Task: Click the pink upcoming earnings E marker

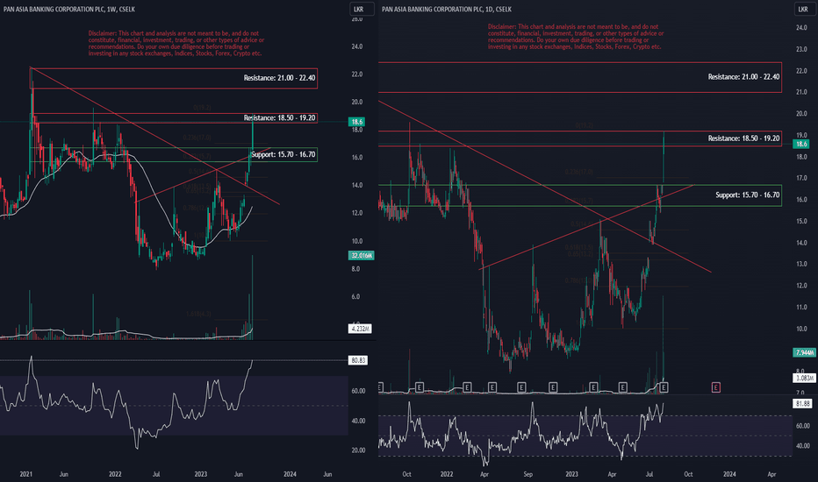Action: coord(716,387)
